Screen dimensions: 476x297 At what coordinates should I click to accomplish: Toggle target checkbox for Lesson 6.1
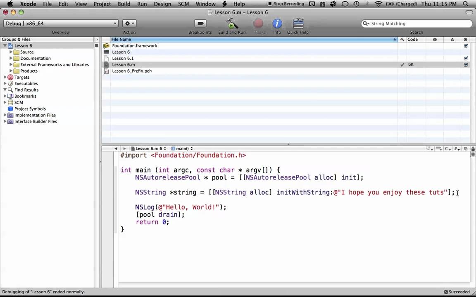(466, 58)
